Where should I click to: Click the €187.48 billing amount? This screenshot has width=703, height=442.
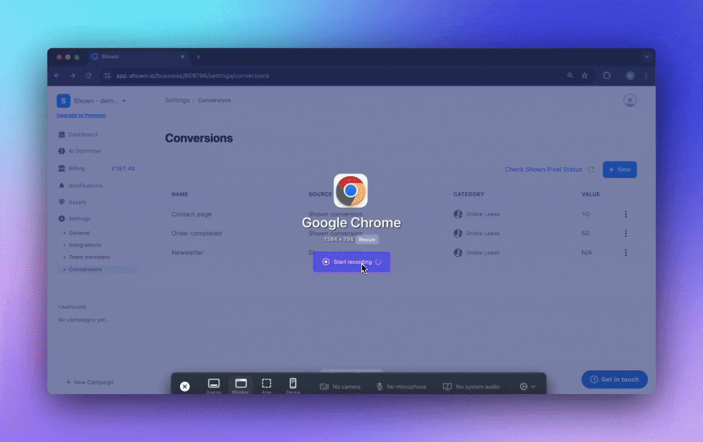click(x=123, y=168)
